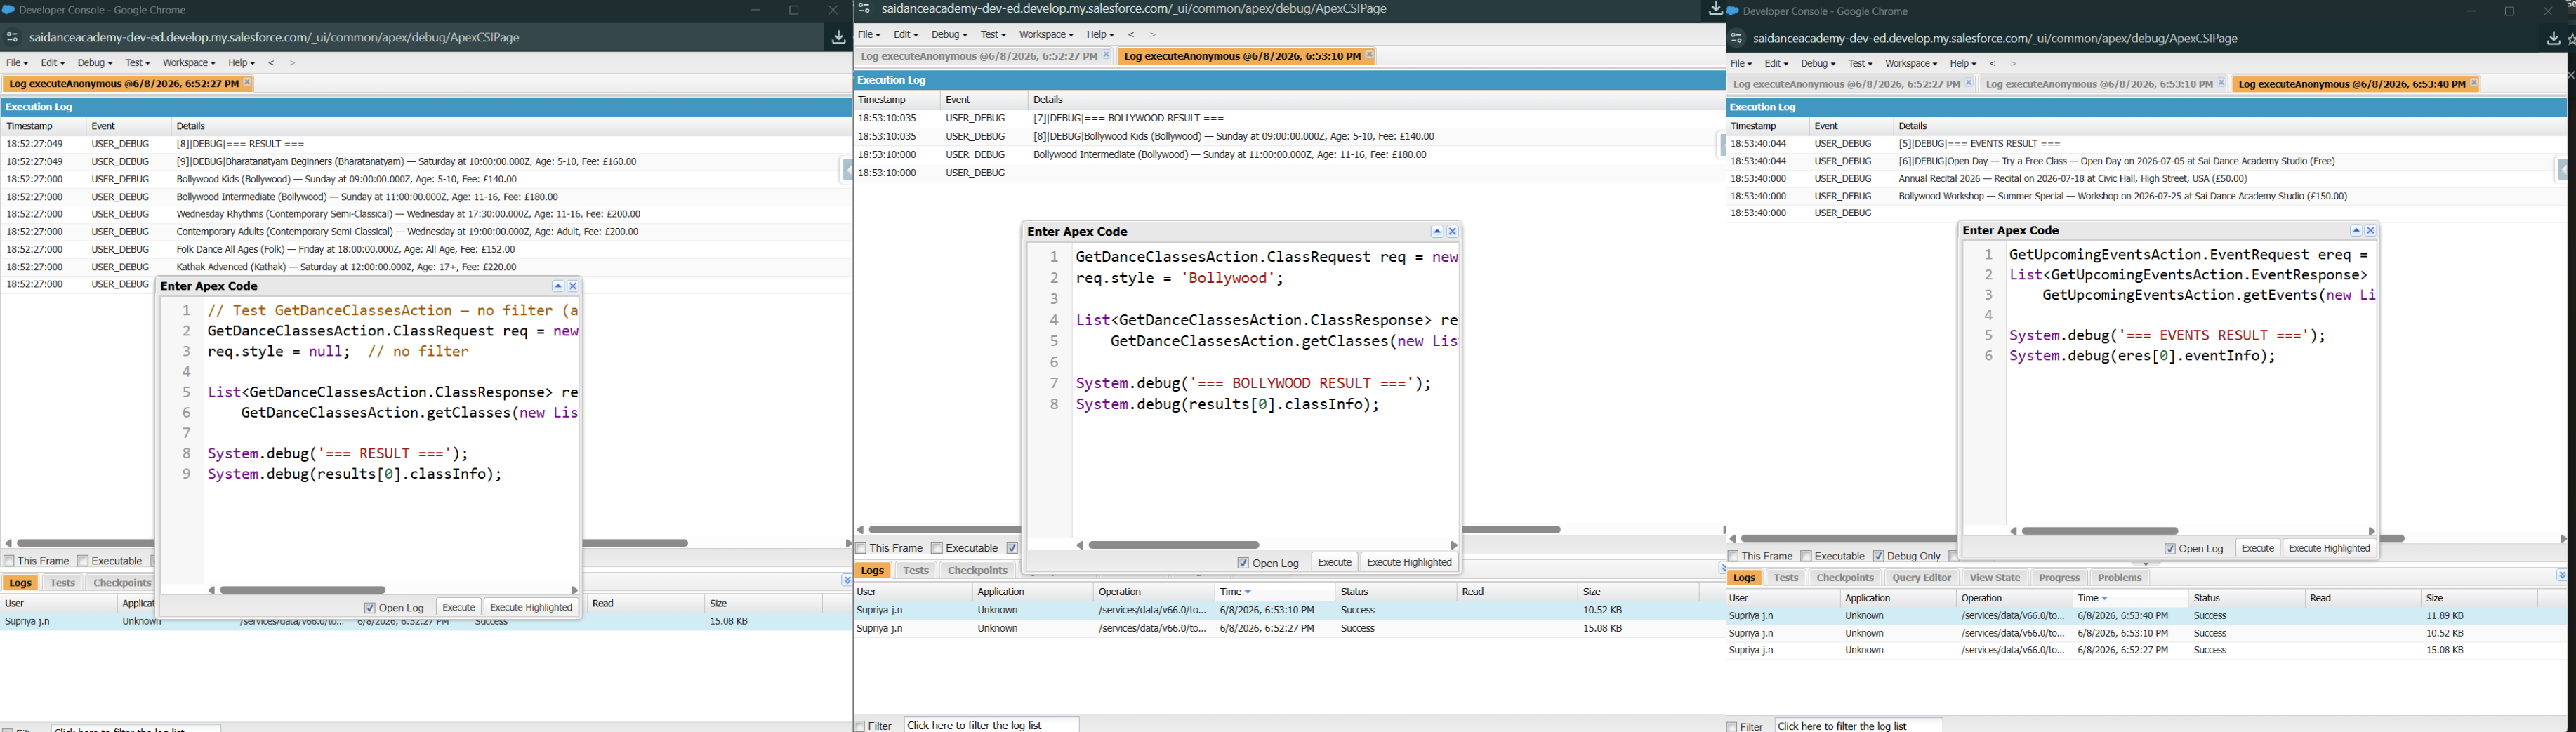Toggle Open Log checkbox in right window dialog
Viewport: 2576px width, 732px height.
click(2170, 549)
